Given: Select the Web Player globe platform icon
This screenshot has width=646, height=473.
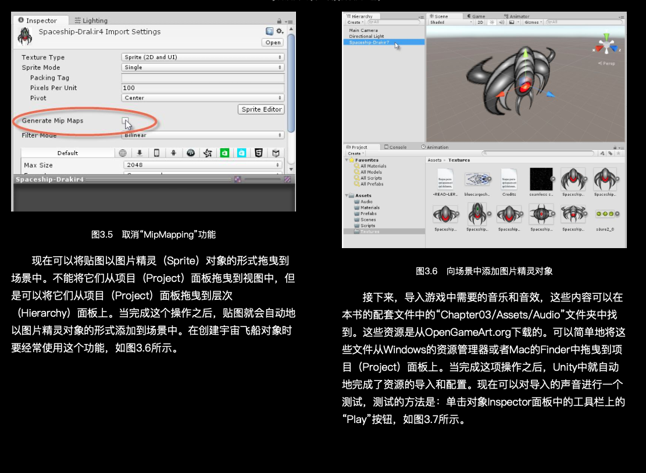Looking at the screenshot, I should (123, 153).
